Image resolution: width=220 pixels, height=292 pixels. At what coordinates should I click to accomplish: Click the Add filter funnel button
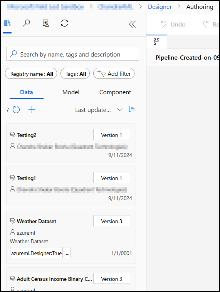pos(114,73)
